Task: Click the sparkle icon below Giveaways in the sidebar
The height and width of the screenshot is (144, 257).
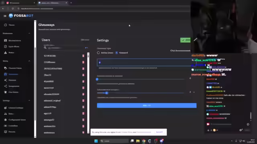Action: coord(5,80)
